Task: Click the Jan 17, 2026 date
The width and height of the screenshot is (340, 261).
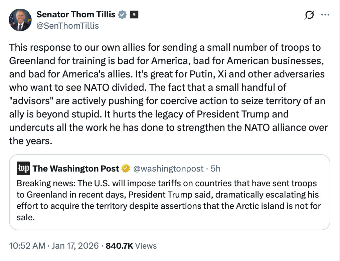Action: tap(75, 246)
